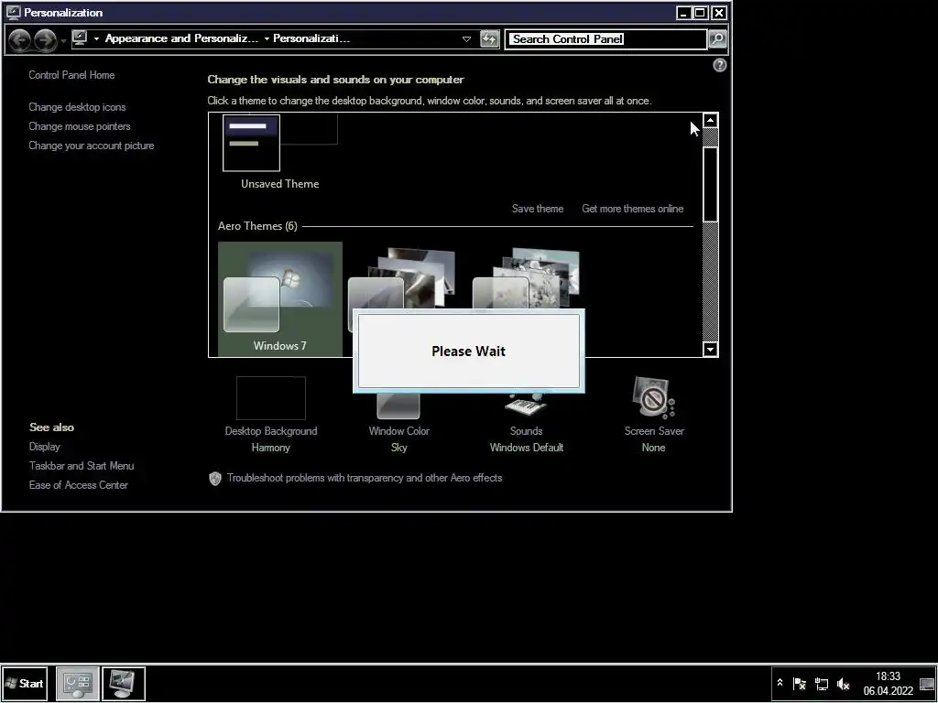Click Save theme link
This screenshot has height=703, width=938.
(x=537, y=209)
